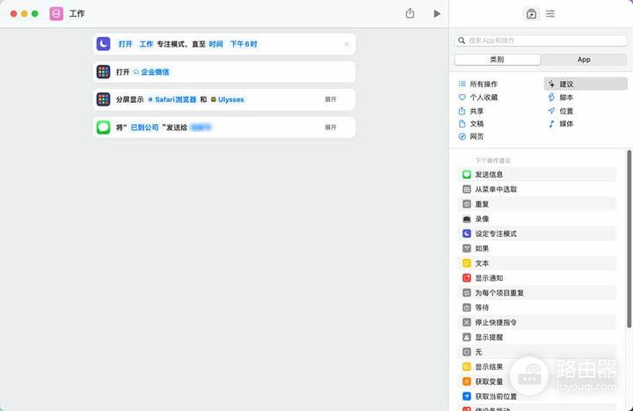Remove the Focus mode action with X

click(346, 44)
